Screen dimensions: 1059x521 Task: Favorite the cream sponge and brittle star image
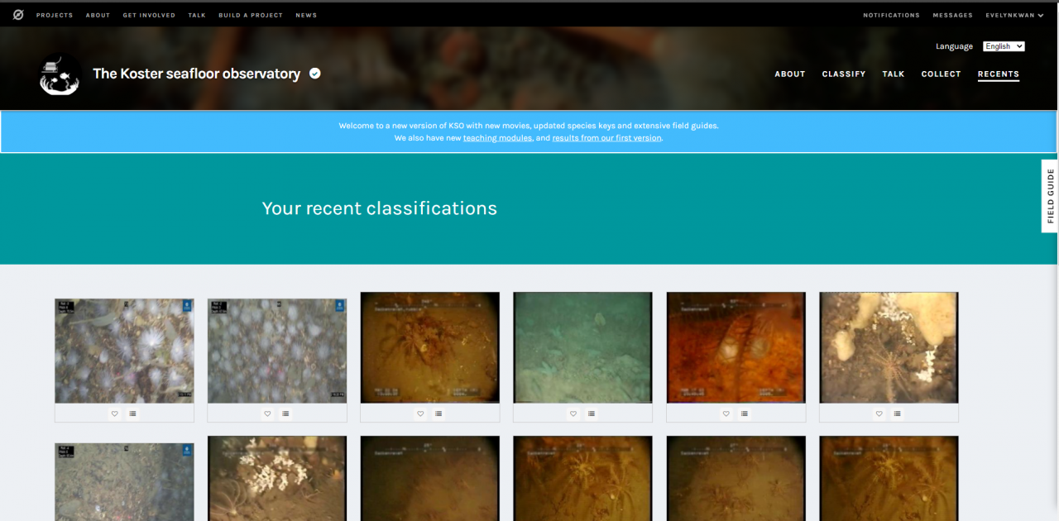879,413
